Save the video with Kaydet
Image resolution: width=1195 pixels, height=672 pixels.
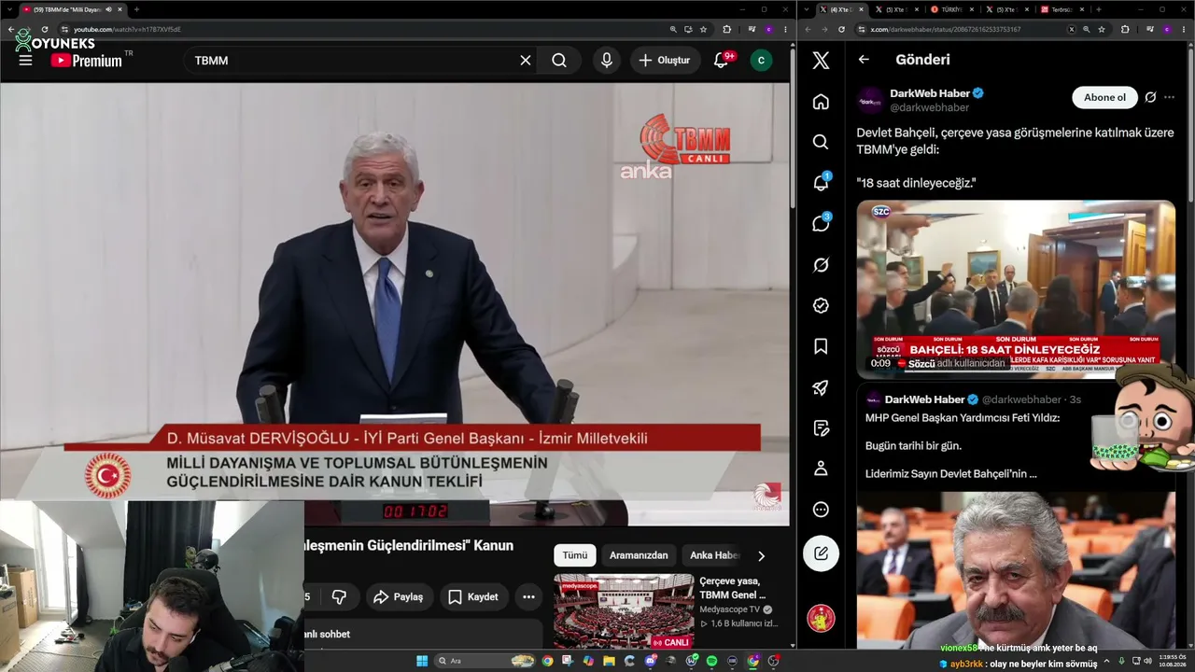473,596
